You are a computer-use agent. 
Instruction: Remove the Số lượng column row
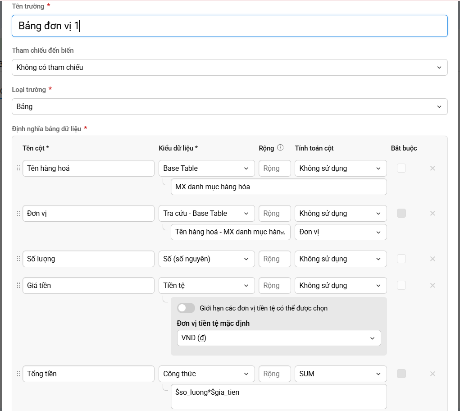point(433,259)
